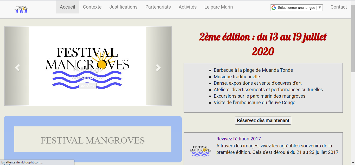Click the carousel logo image slide
355x165 pixels.
87,57
